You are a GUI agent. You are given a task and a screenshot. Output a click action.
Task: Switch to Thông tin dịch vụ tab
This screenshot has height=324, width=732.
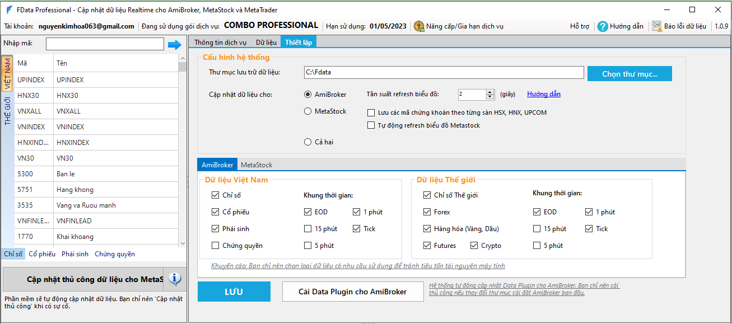pos(220,42)
